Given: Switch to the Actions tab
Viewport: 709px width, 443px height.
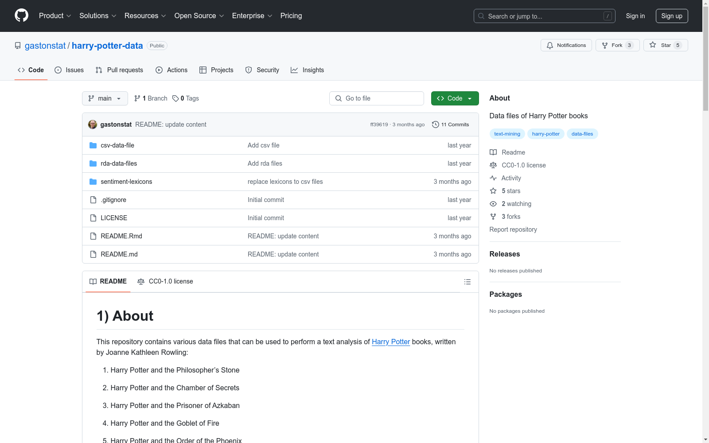Looking at the screenshot, I should click(171, 70).
